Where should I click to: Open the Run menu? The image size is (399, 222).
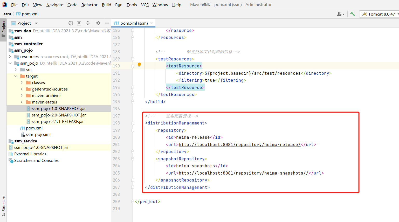(x=119, y=5)
